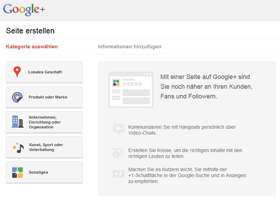Open the Kategorie auswählen step
Viewport: 280px width, 199px height.
coord(32,47)
